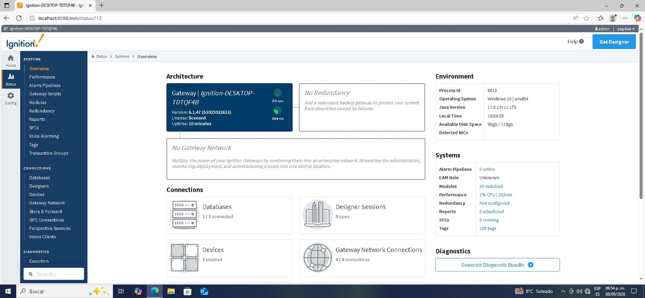Select Redundancy in the sidebar
The height and width of the screenshot is (298, 645).
(x=42, y=111)
